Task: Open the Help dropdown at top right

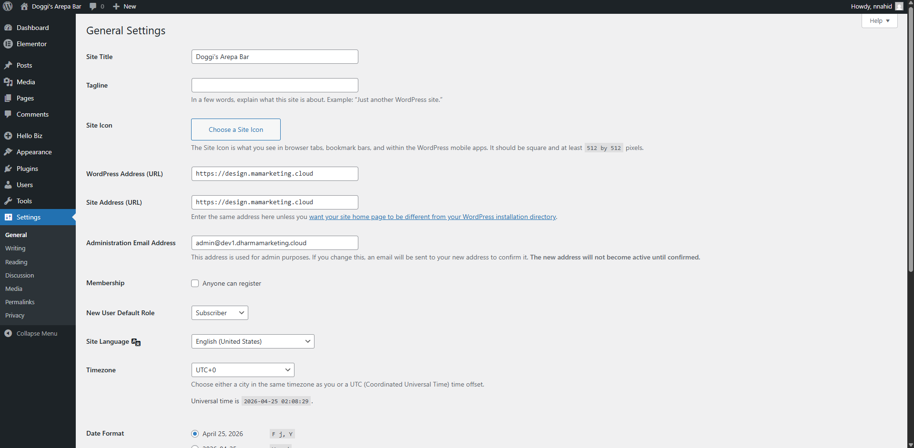Action: point(879,20)
